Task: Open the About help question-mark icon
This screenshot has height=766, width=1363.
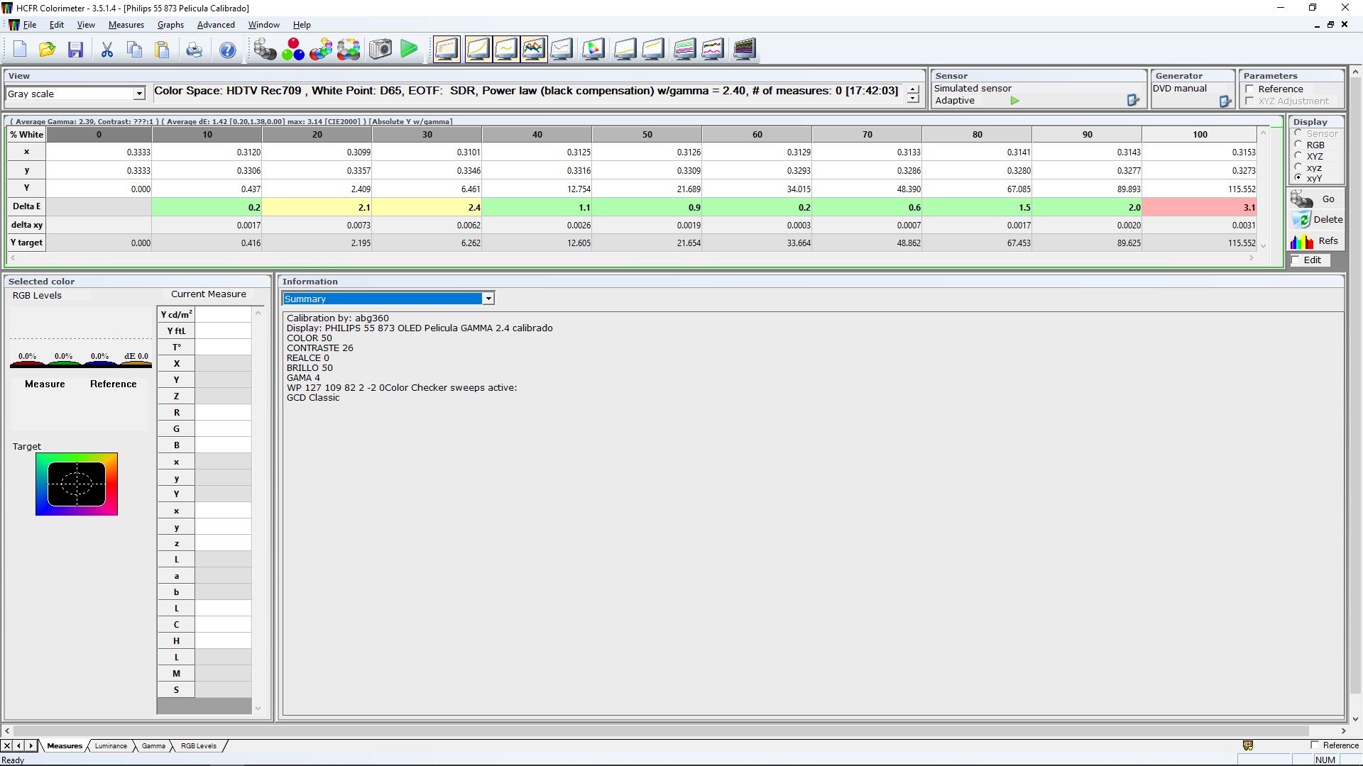Action: tap(227, 50)
